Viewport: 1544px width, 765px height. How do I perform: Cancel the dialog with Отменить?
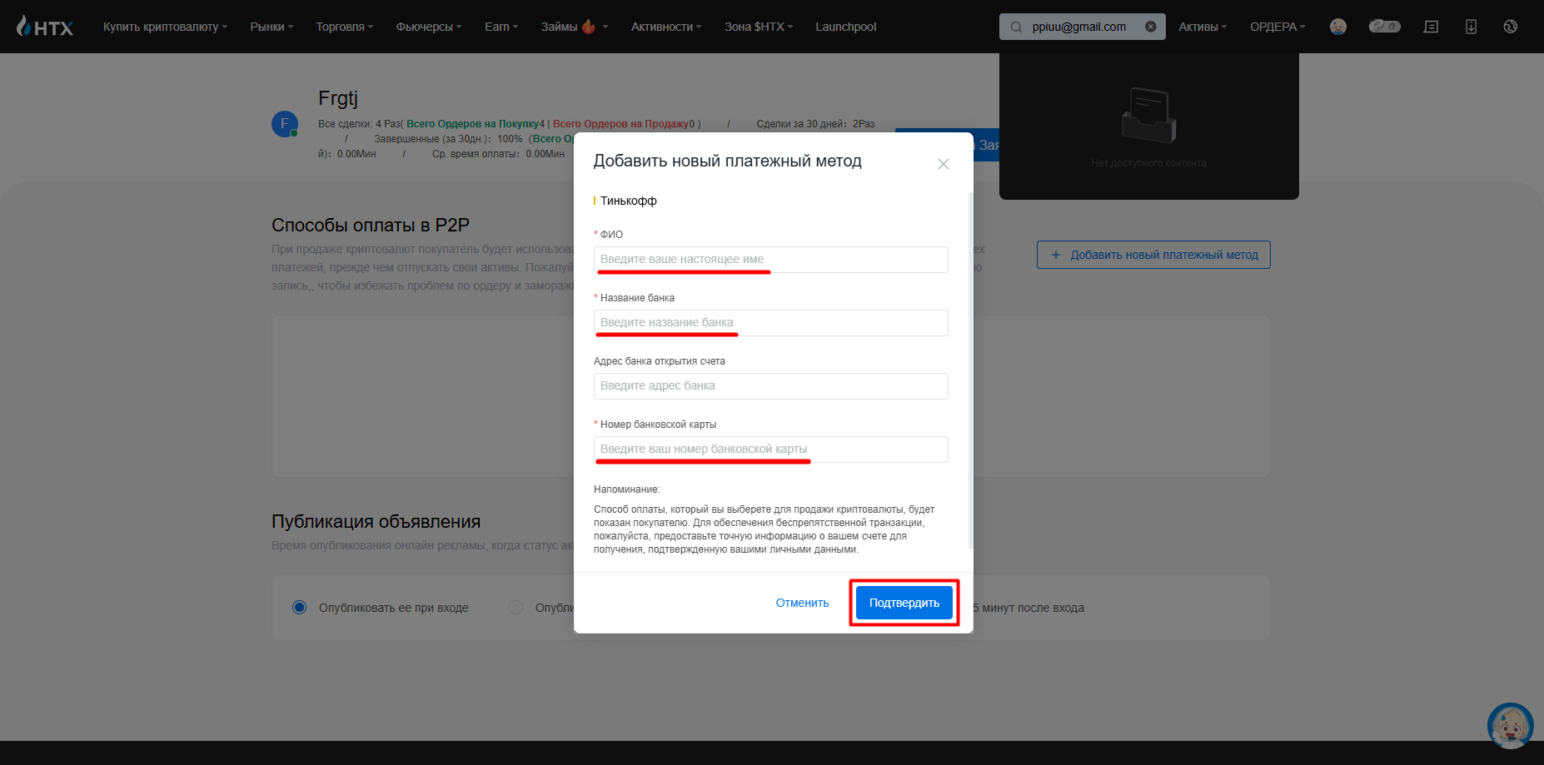coord(802,603)
